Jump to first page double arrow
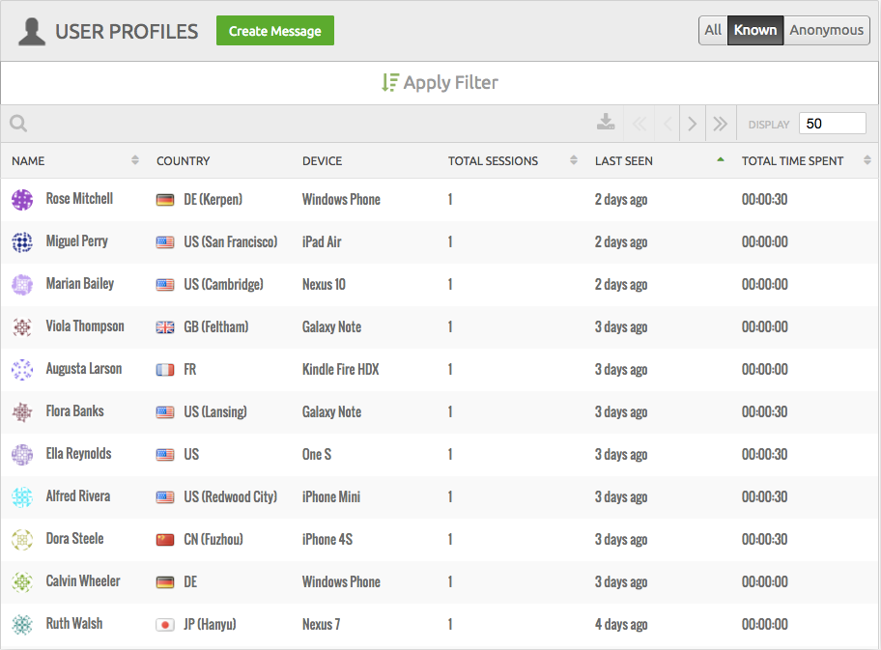 click(639, 124)
